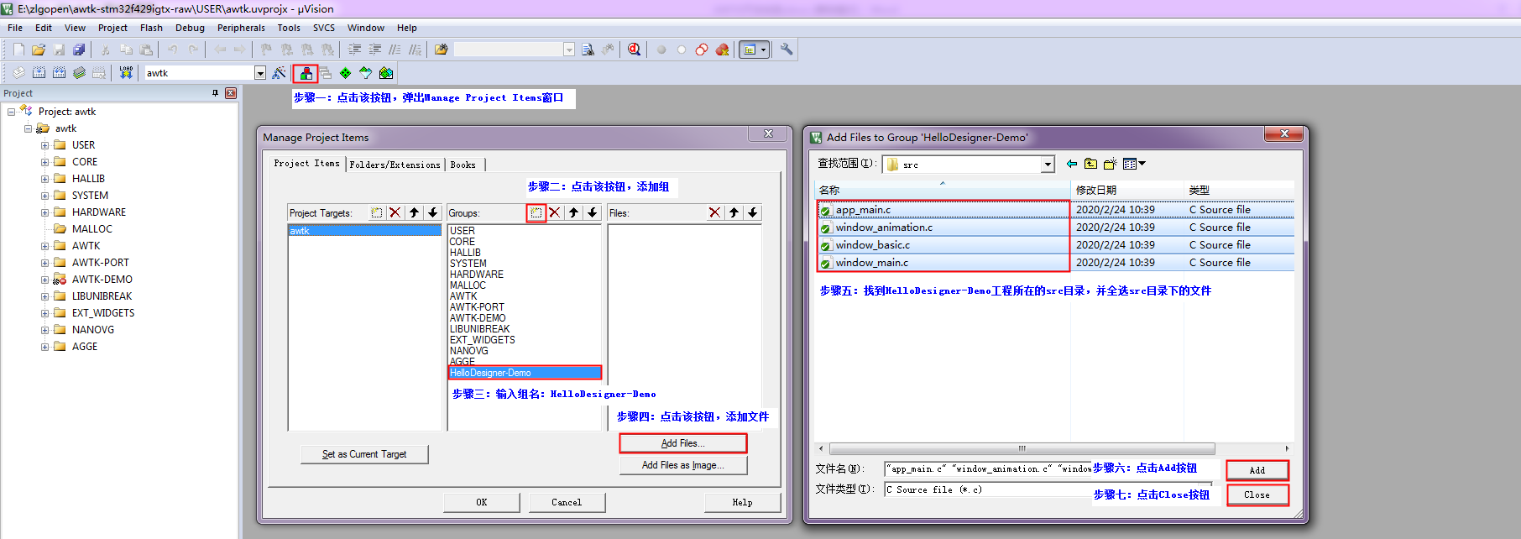
Task: Click the Back arrow in Add Files dialog
Action: pos(1072,164)
